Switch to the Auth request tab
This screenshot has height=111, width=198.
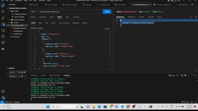52,17
